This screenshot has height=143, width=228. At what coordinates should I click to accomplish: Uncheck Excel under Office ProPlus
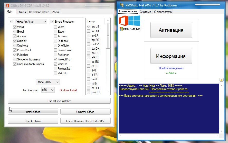[15, 32]
